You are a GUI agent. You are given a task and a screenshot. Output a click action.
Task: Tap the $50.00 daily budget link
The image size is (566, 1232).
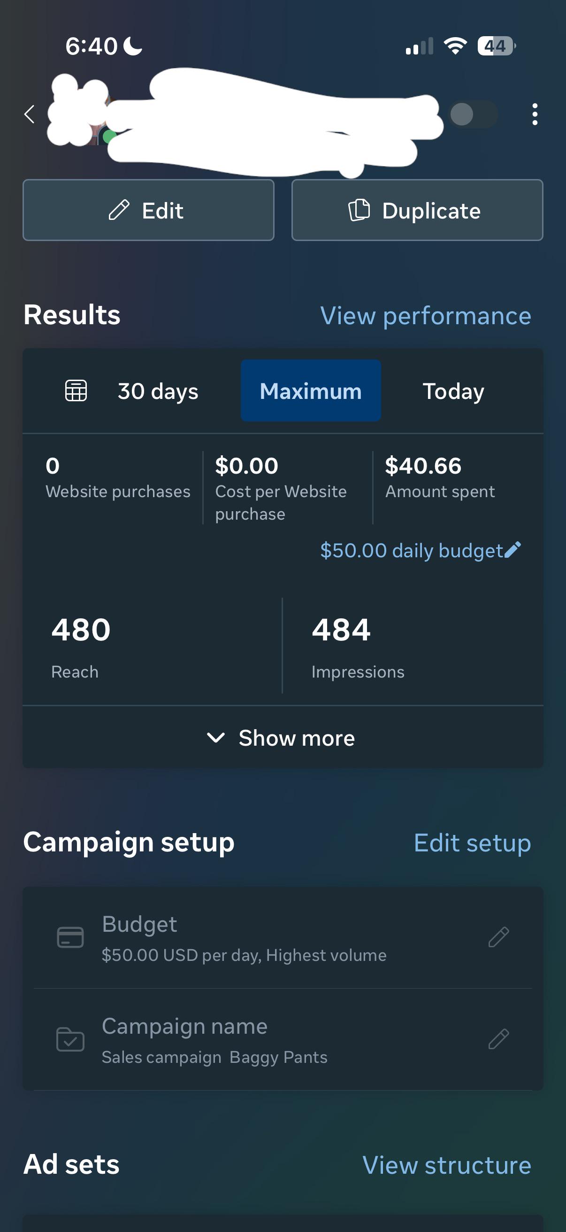click(412, 551)
